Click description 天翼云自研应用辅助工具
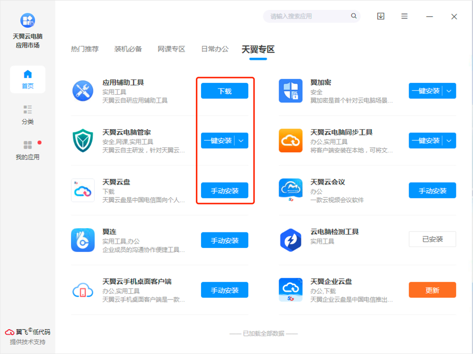The width and height of the screenshot is (473, 354). (135, 100)
